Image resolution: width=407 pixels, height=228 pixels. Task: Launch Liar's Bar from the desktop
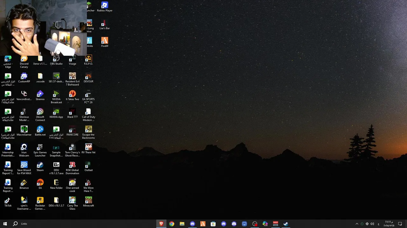(105, 25)
